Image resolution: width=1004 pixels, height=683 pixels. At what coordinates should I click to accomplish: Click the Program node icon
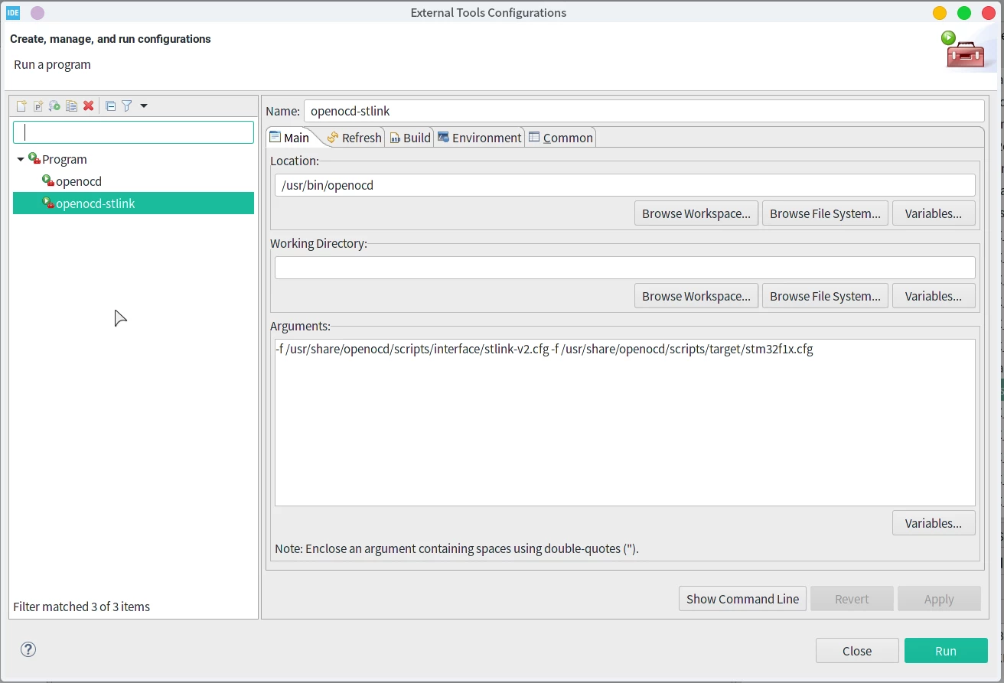click(x=34, y=159)
